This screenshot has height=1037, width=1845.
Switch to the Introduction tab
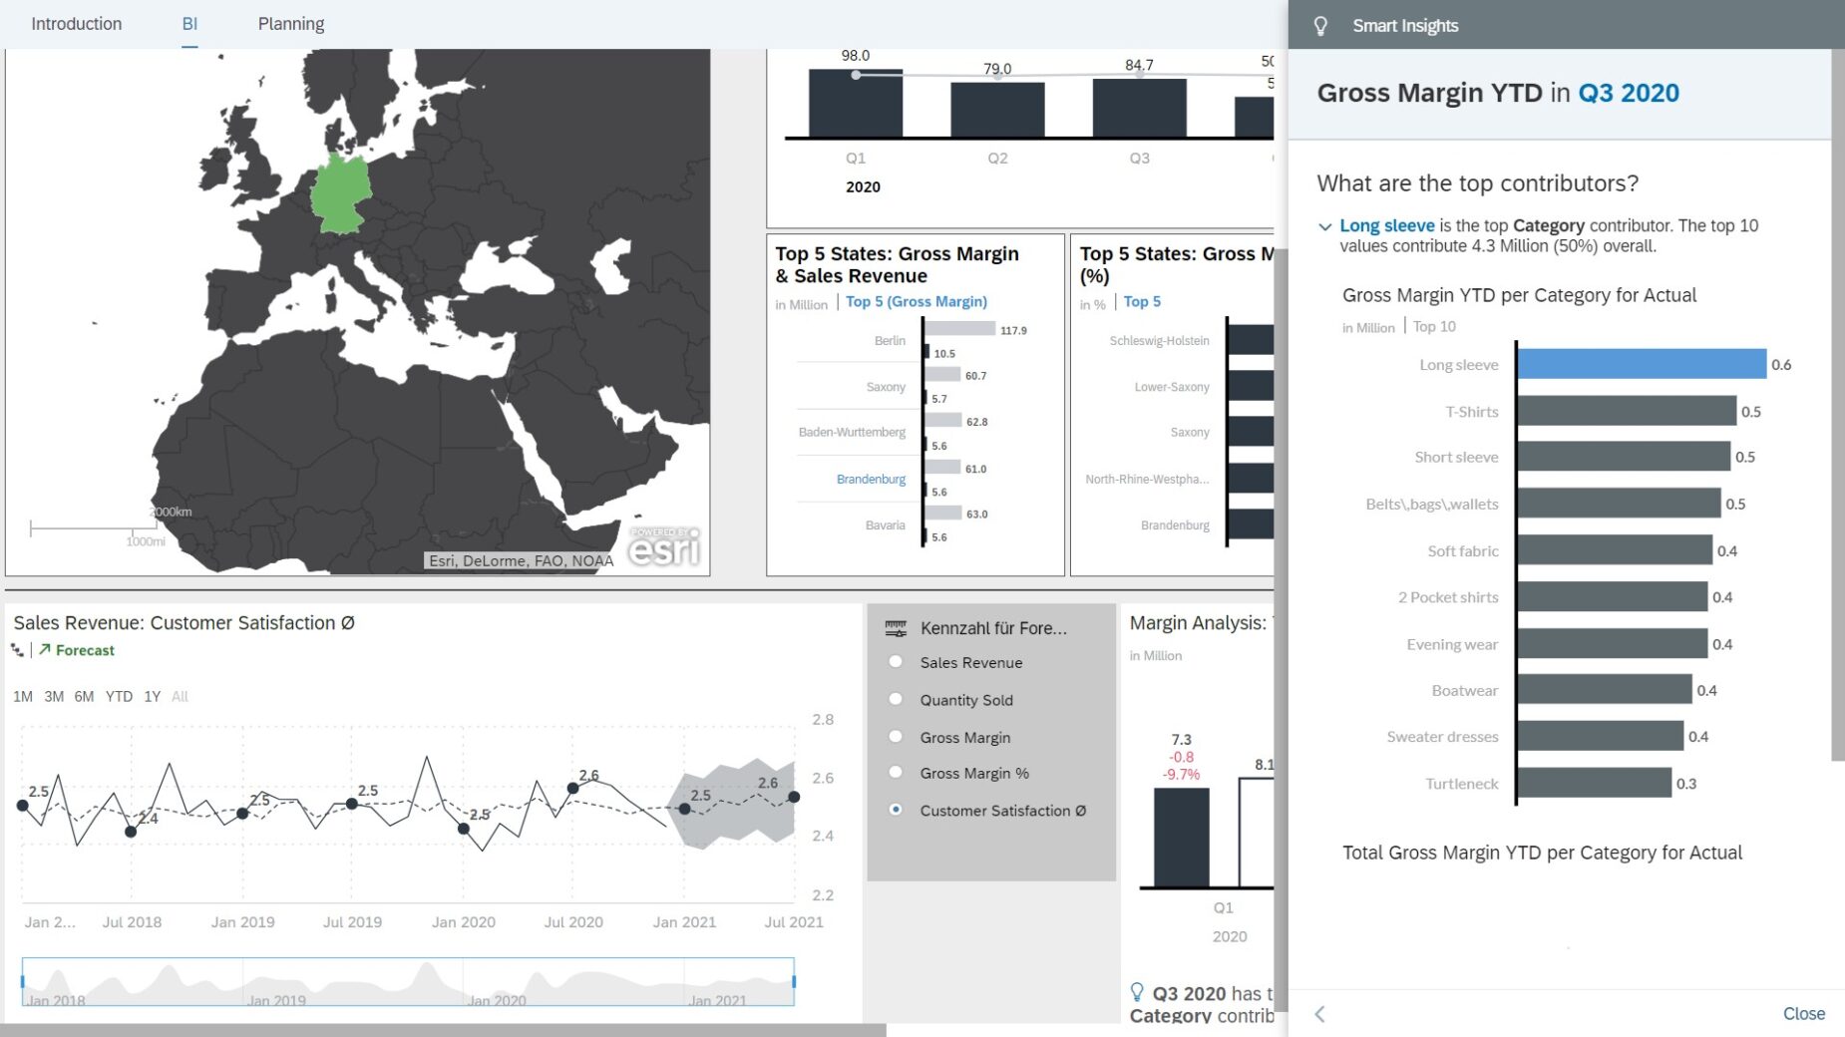(x=76, y=24)
